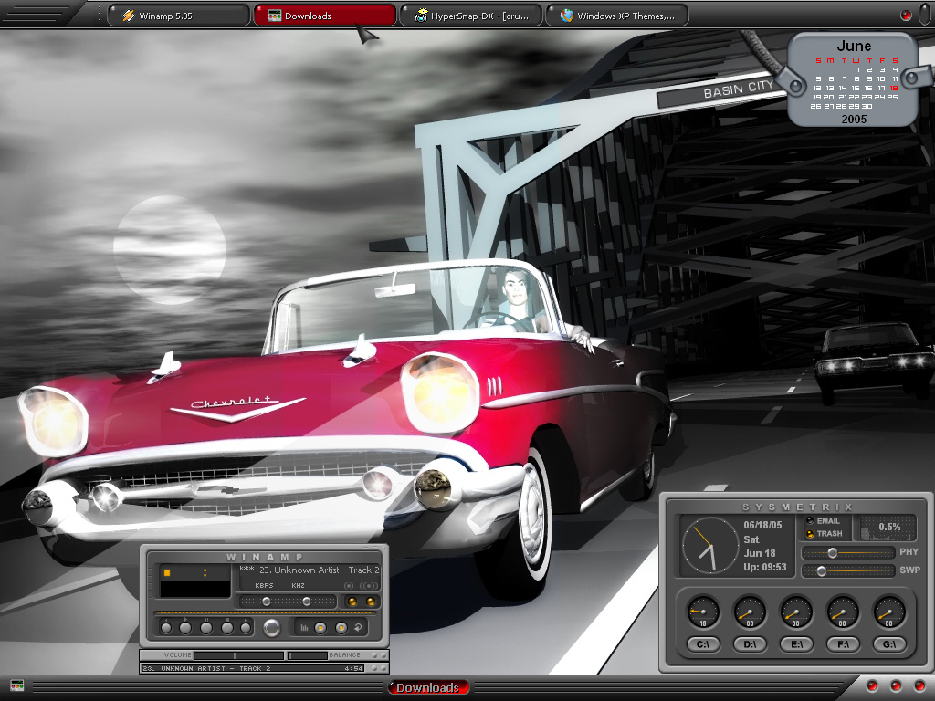Open the Winamp equalizer bars icon

coord(304,628)
